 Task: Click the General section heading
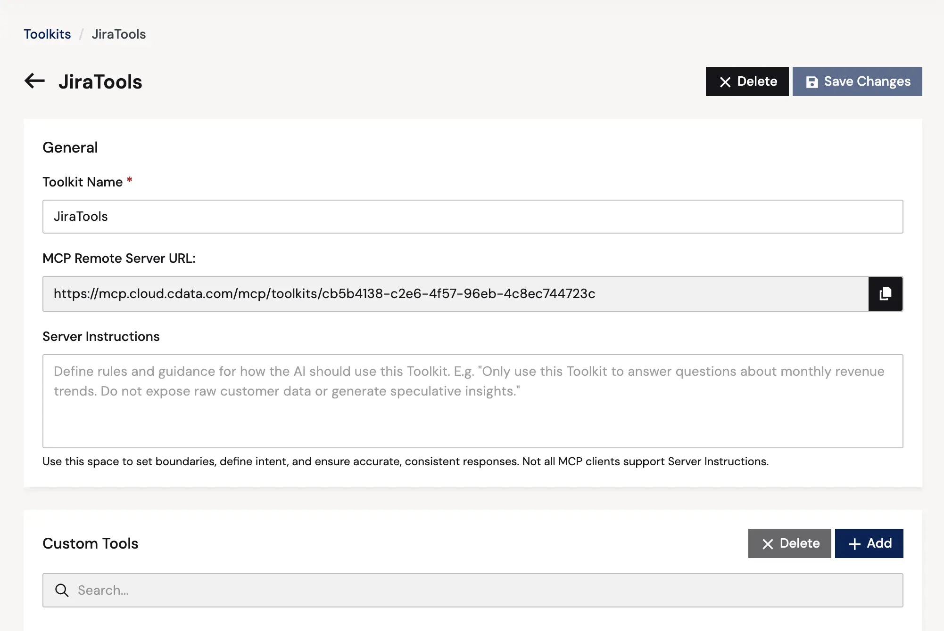(x=70, y=147)
